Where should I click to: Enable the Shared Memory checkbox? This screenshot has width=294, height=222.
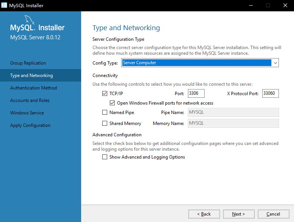(105, 123)
